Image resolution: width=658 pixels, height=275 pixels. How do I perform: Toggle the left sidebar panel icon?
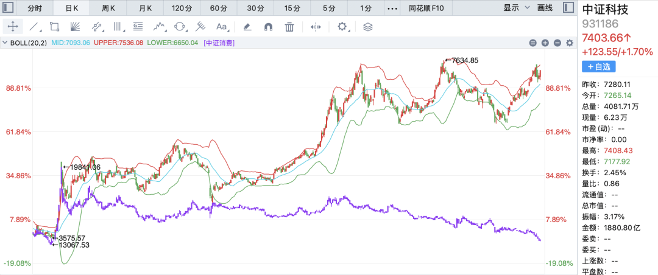pyautogui.click(x=9, y=7)
